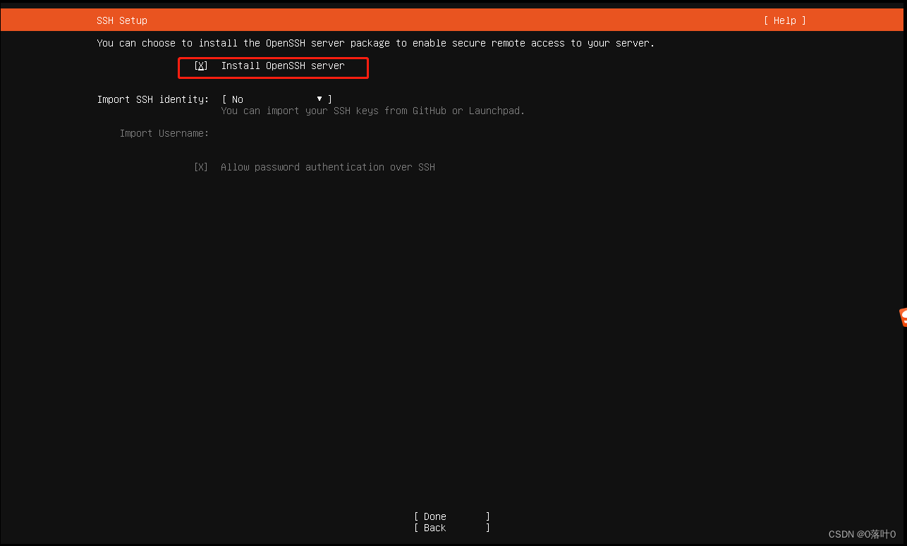
Task: Click the Import Username input field
Action: click(374, 133)
